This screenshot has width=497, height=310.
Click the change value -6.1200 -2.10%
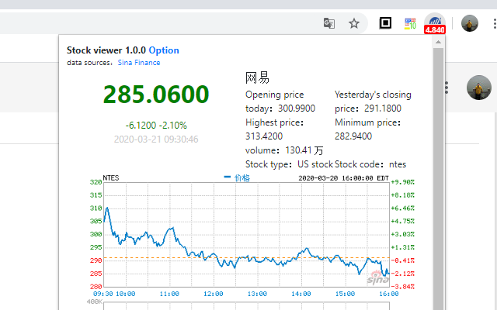point(156,126)
